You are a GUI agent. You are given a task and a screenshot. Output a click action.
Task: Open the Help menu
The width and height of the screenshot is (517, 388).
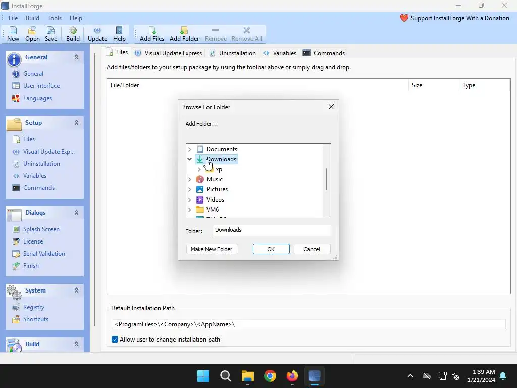click(x=76, y=18)
